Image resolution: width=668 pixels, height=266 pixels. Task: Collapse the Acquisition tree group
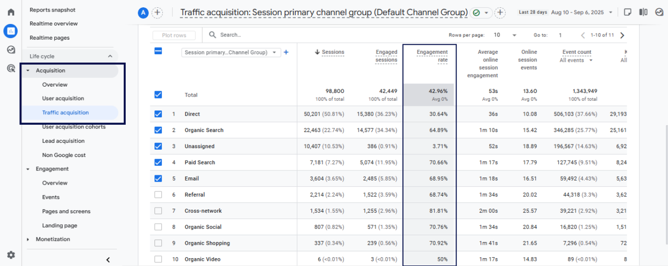[28, 70]
